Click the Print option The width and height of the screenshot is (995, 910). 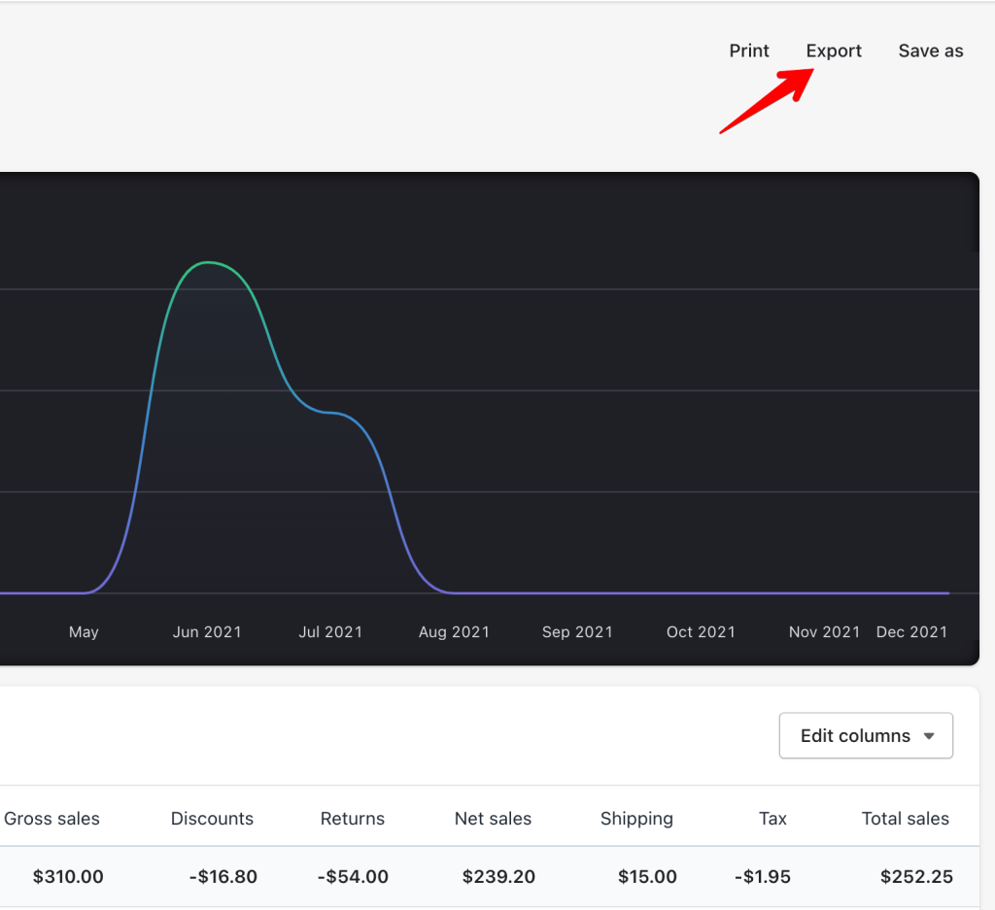748,51
